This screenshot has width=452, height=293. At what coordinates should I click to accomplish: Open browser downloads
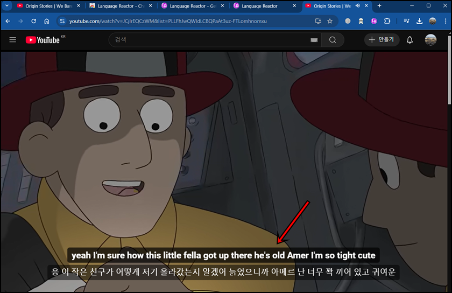pos(419,21)
